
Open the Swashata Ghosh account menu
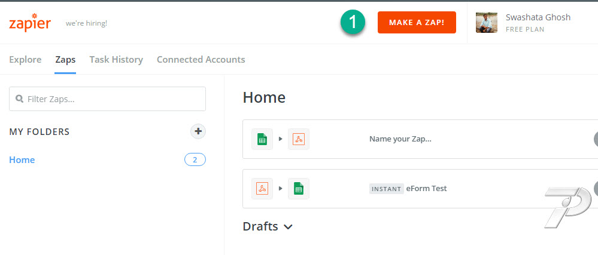click(538, 23)
